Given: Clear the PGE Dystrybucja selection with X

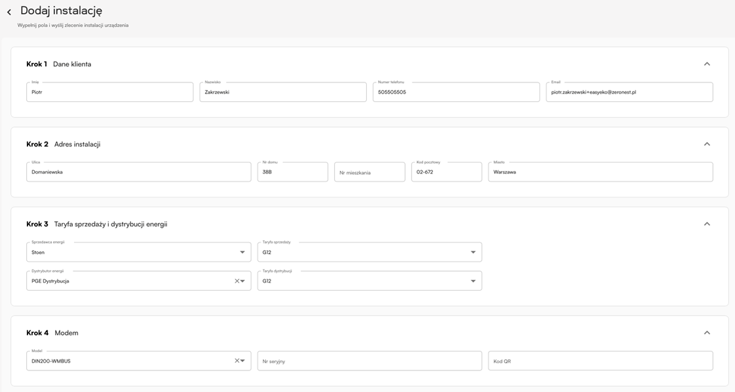Looking at the screenshot, I should coord(236,281).
